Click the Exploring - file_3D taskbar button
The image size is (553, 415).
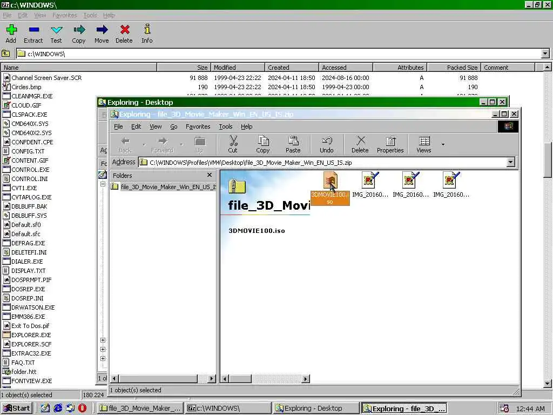coord(404,409)
